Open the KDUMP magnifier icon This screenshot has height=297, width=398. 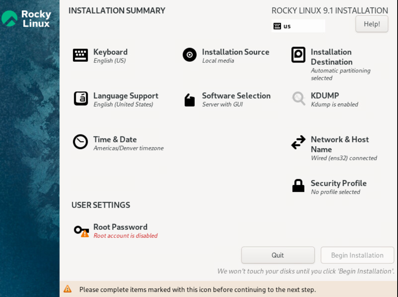pyautogui.click(x=298, y=98)
